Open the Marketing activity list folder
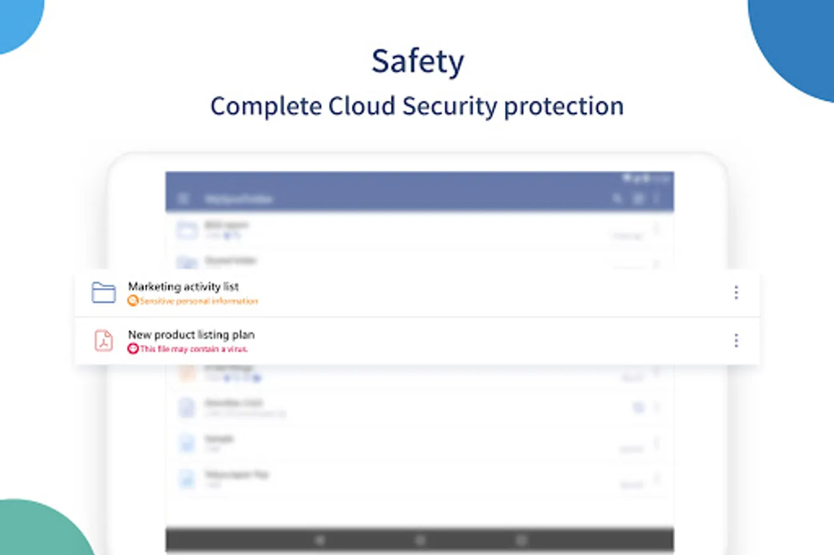 183,286
